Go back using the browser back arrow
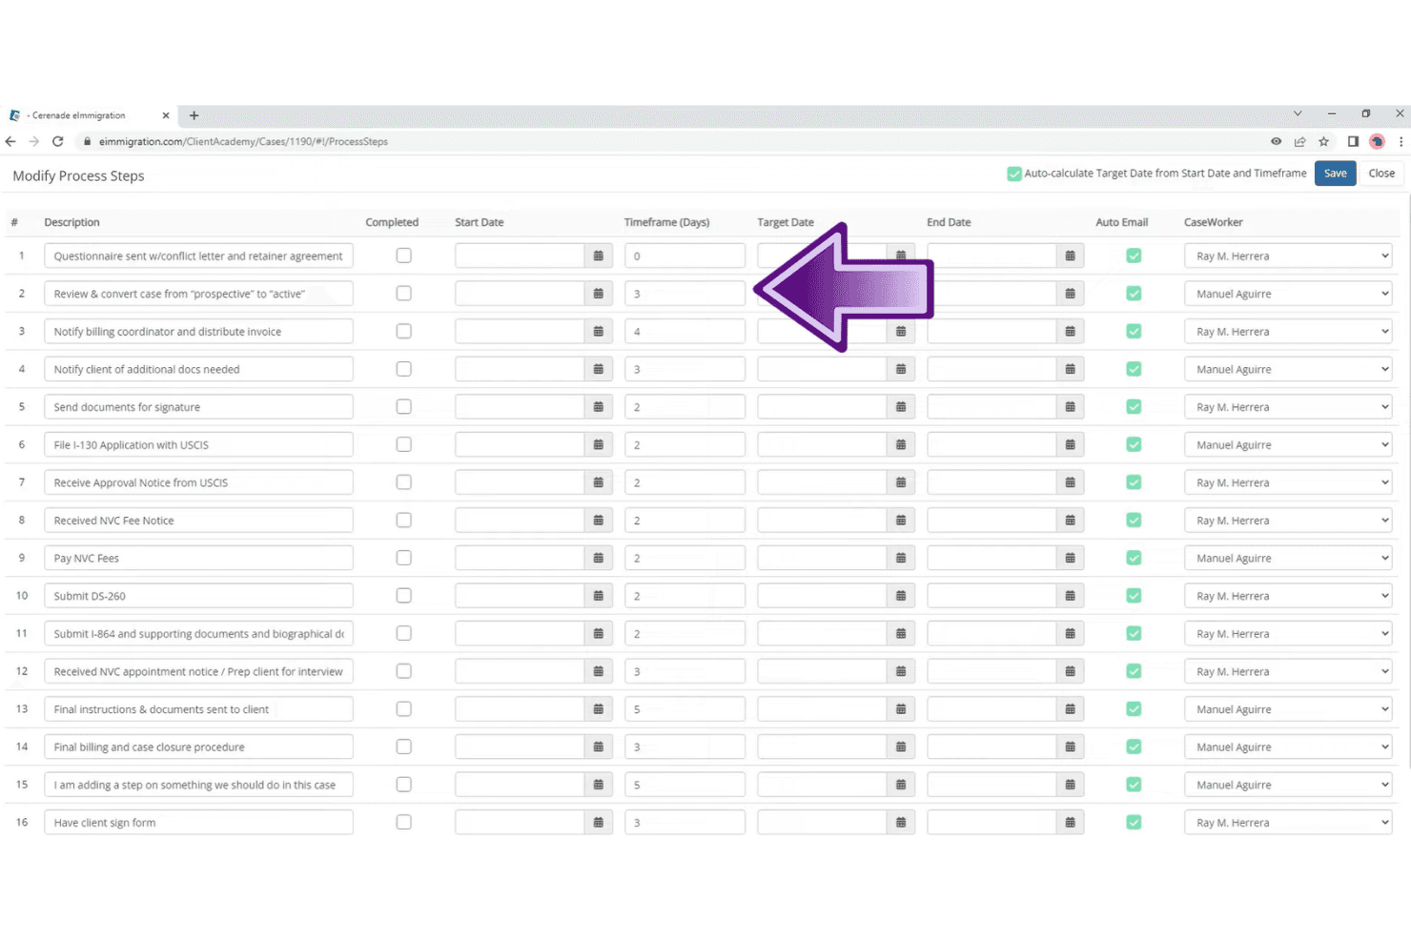This screenshot has height=941, width=1411. coord(10,141)
